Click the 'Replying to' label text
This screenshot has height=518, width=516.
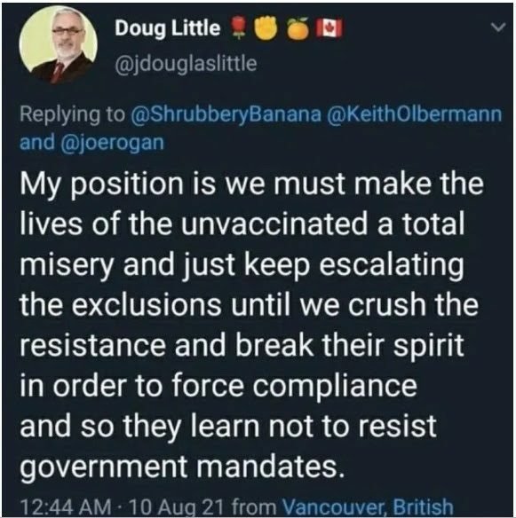click(73, 115)
